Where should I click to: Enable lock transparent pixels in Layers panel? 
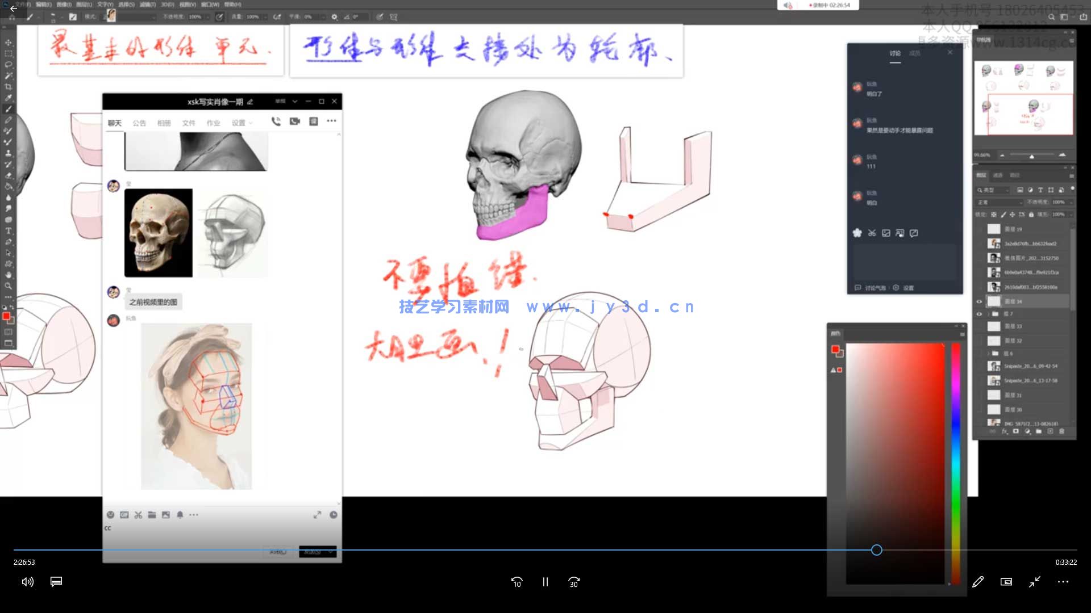(x=993, y=214)
